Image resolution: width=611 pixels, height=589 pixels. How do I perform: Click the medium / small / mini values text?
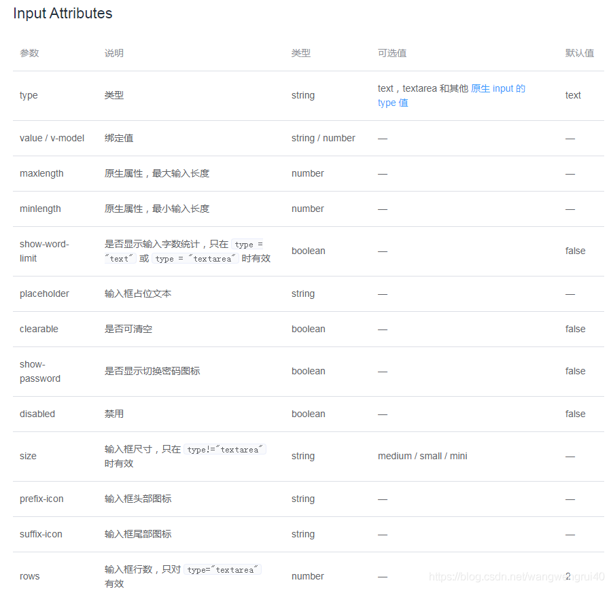tap(422, 456)
